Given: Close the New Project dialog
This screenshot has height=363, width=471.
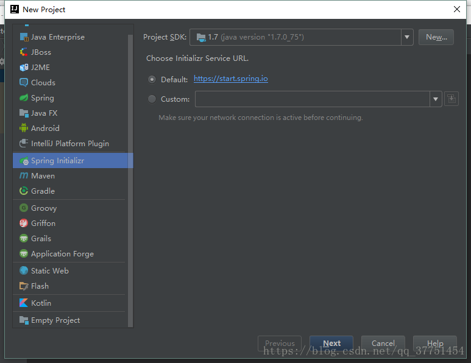Looking at the screenshot, I should click(x=457, y=9).
